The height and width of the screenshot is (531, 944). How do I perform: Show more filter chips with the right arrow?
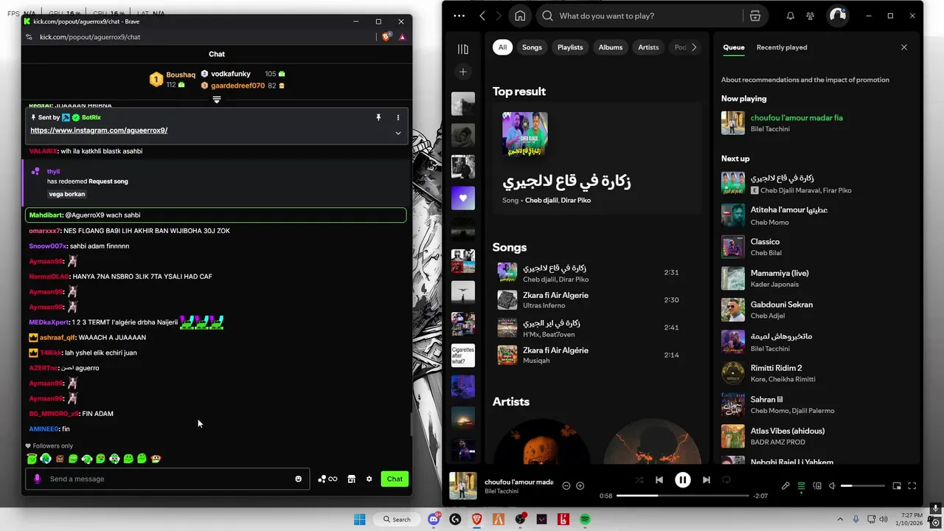point(693,47)
